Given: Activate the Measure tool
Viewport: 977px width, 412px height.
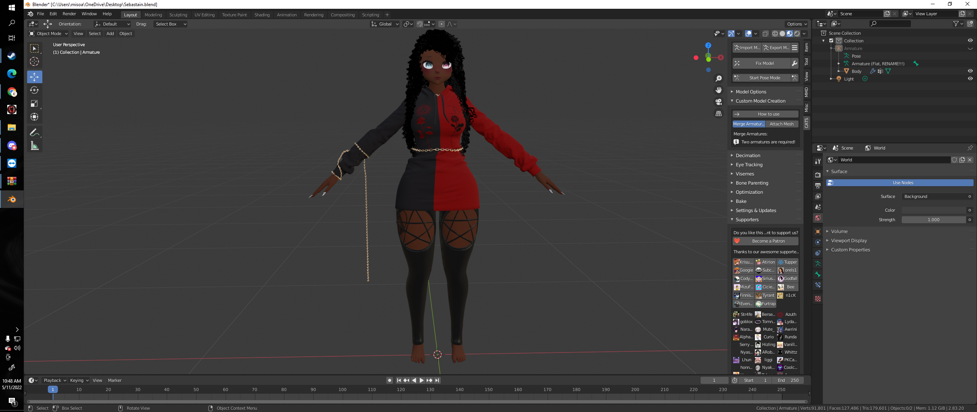Looking at the screenshot, I should coord(34,146).
